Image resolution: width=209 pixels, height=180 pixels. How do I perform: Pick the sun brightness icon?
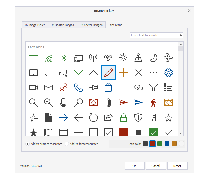tap(123, 57)
